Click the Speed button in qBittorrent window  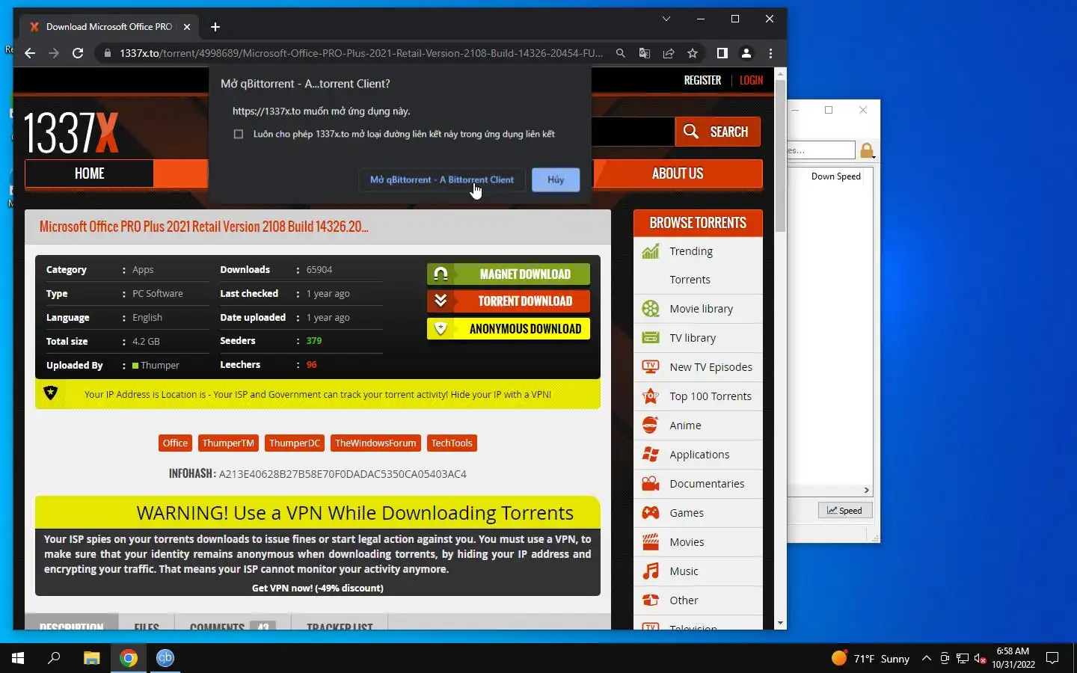pos(844,511)
